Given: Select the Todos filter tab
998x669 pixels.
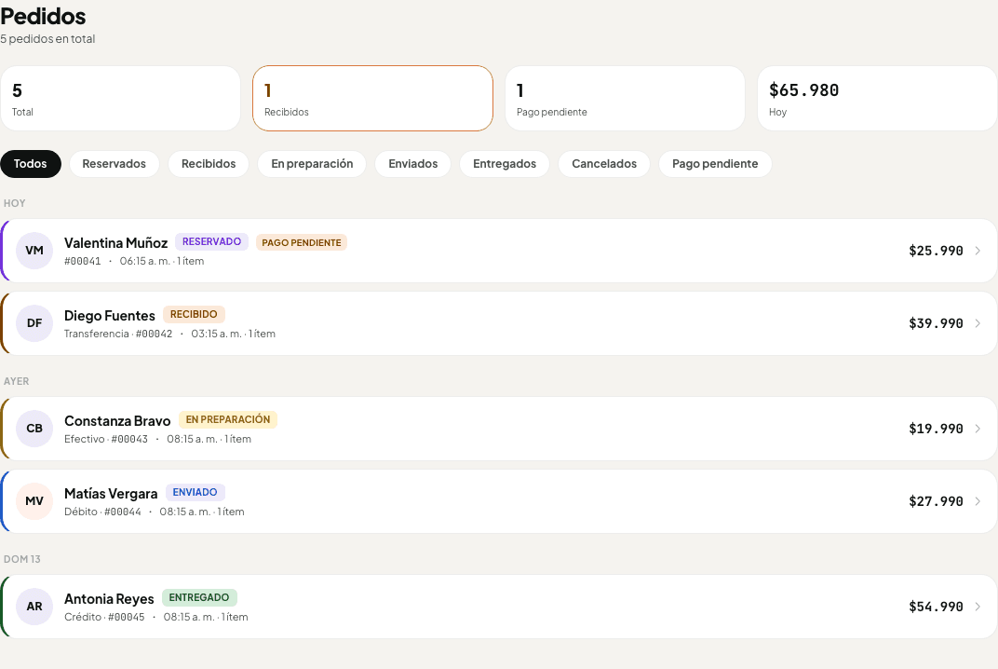Looking at the screenshot, I should (x=31, y=164).
